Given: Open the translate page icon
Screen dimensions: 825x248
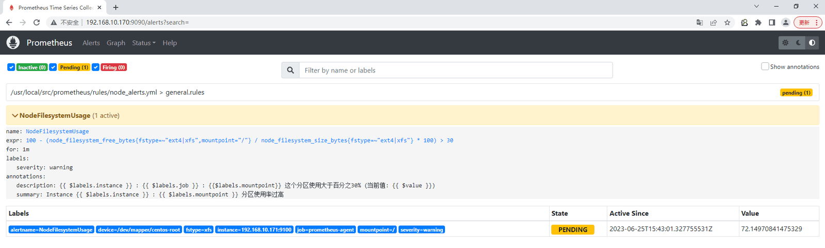Looking at the screenshot, I should click(x=700, y=22).
